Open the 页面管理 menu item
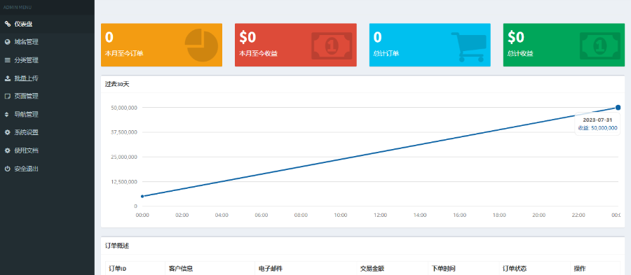 tap(47, 97)
